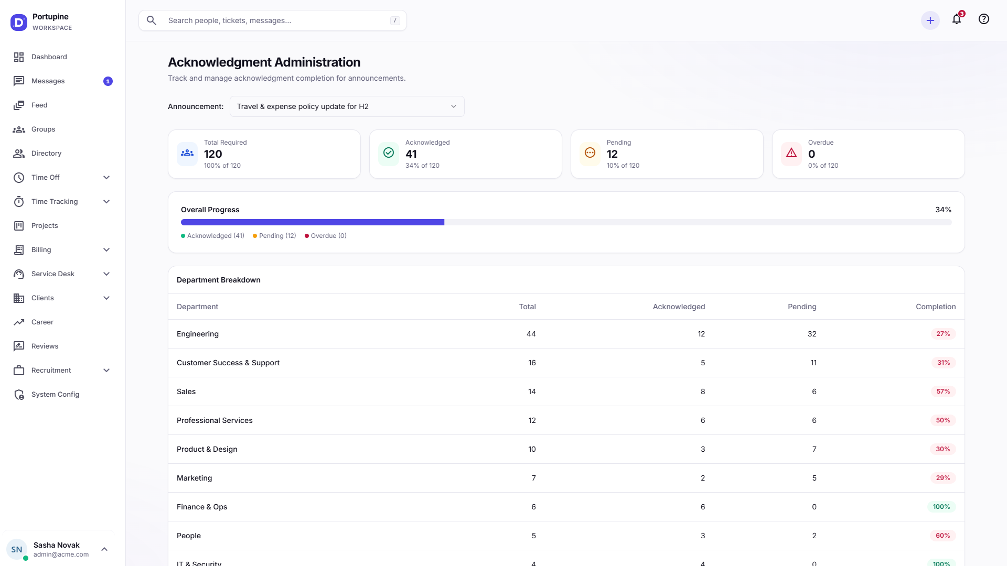Click the Acknowledged checkmark icon
The height and width of the screenshot is (566, 1007).
coord(389,153)
